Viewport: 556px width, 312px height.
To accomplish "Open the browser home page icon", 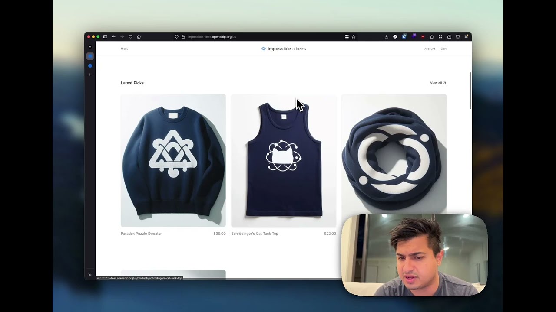I will [x=139, y=37].
